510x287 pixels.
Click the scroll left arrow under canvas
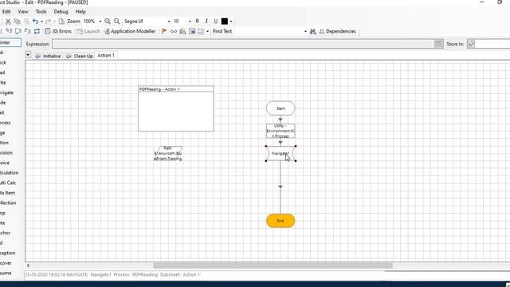click(29, 265)
